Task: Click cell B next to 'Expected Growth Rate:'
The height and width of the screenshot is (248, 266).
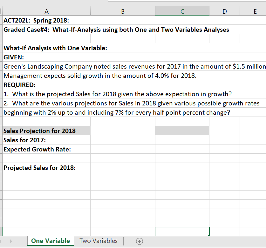Action: tap(123, 149)
